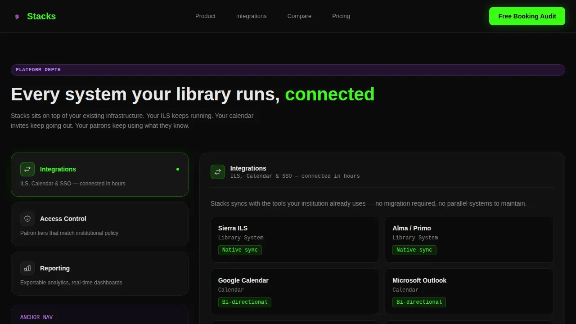This screenshot has height=324, width=576.
Task: Open the Integrations nav link
Action: [x=251, y=16]
